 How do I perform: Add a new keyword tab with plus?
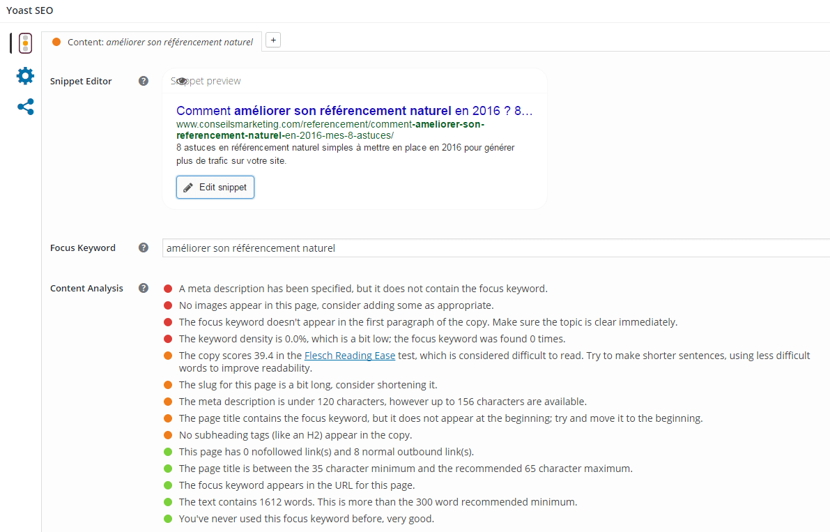[x=273, y=40]
